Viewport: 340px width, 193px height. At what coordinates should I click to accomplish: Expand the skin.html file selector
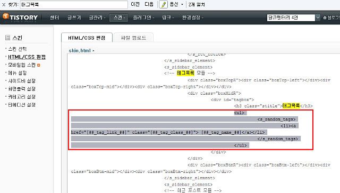81,51
